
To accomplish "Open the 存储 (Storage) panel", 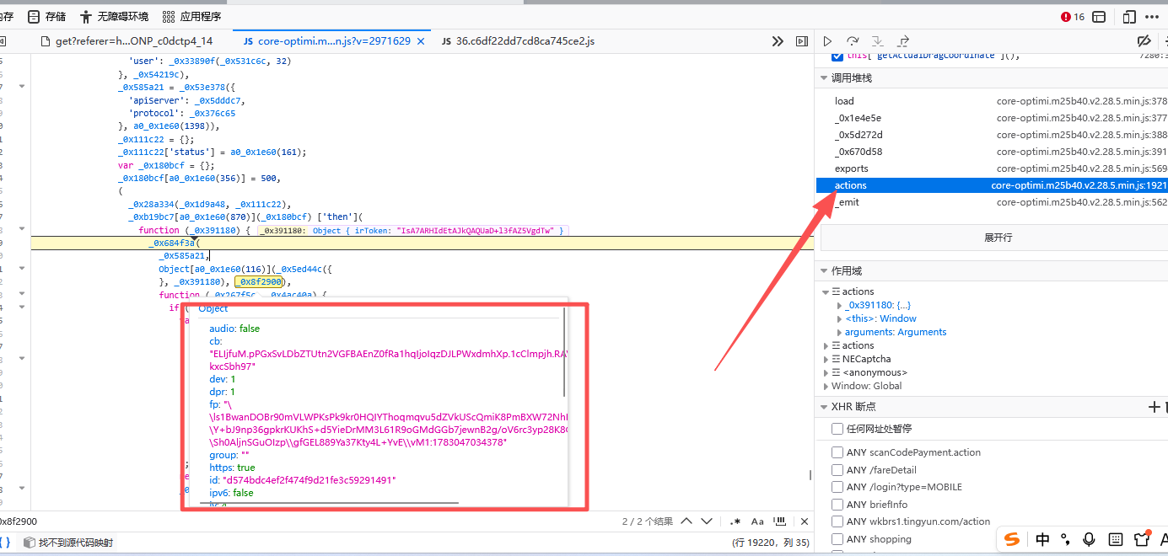I will click(46, 16).
